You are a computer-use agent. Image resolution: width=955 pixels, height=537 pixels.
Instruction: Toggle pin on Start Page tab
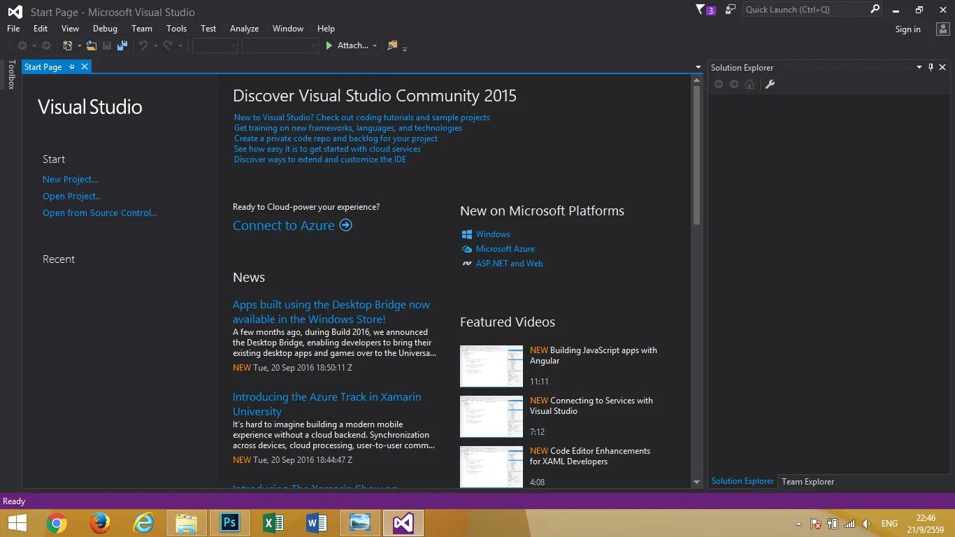tap(71, 67)
